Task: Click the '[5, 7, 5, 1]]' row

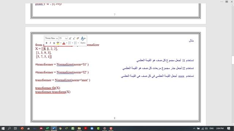Action: point(44,57)
